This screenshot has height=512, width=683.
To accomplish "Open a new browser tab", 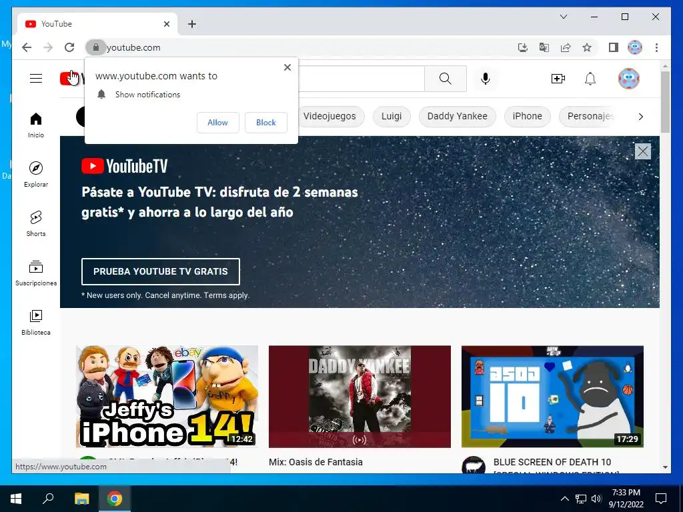I will (x=192, y=24).
